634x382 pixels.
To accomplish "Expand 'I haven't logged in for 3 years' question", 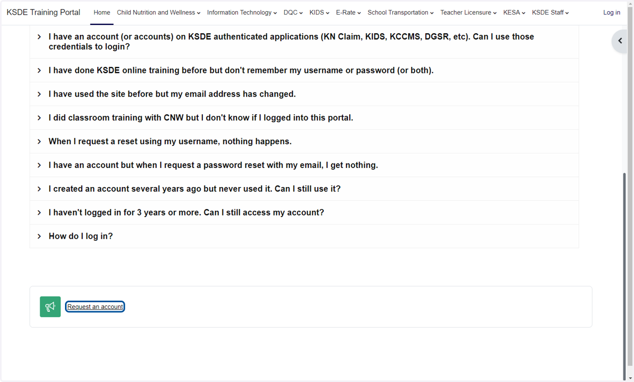I will (304, 212).
